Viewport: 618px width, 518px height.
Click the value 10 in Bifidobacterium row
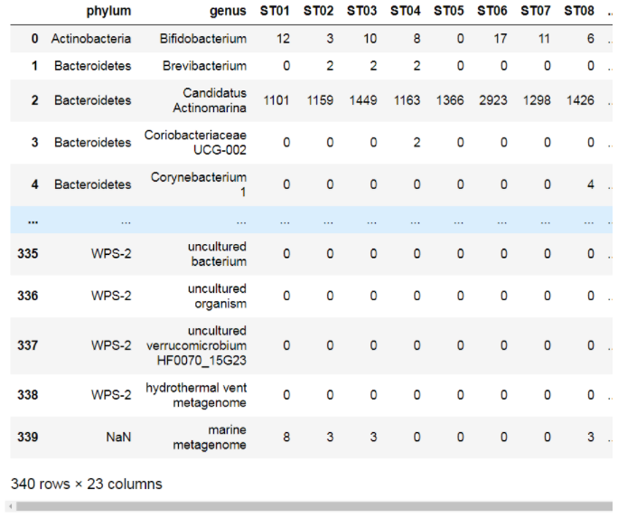370,39
